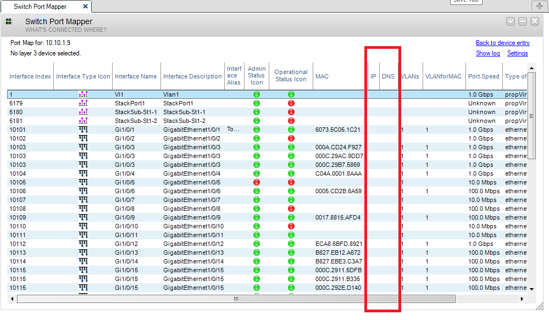Sort by the Interface Name column header
Image resolution: width=549 pixels, height=320 pixels.
[136, 76]
